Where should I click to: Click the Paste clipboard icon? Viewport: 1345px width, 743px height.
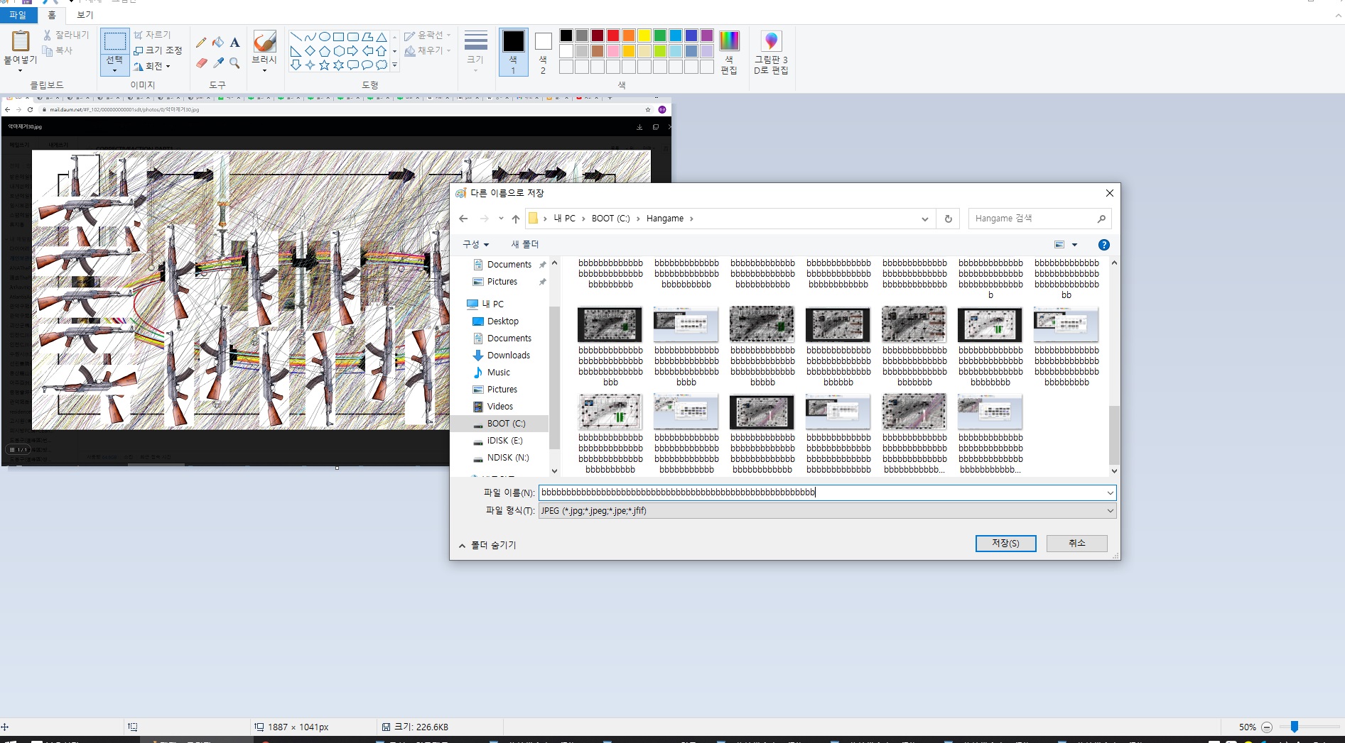(x=21, y=42)
